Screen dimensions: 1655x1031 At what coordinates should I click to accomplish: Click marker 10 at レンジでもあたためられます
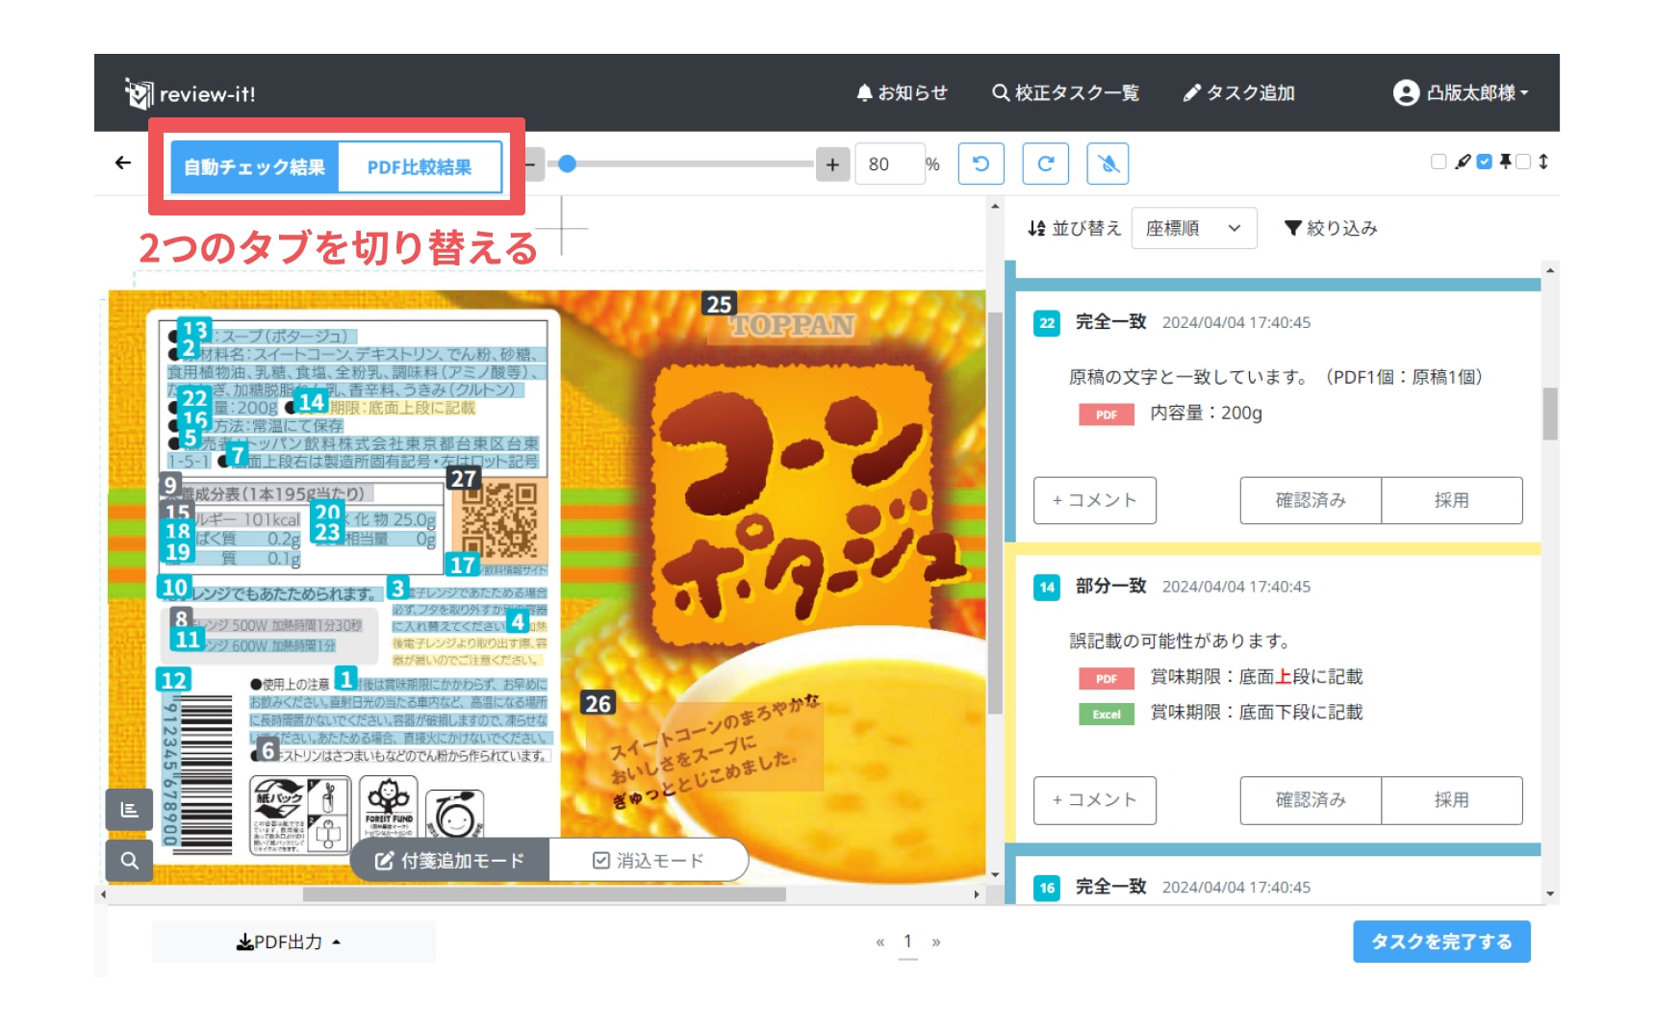[x=174, y=587]
